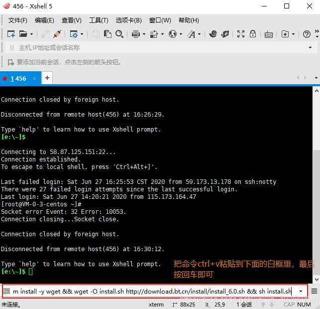Open Help question mark icon
Viewport: 320px width, 309px height.
click(307, 34)
